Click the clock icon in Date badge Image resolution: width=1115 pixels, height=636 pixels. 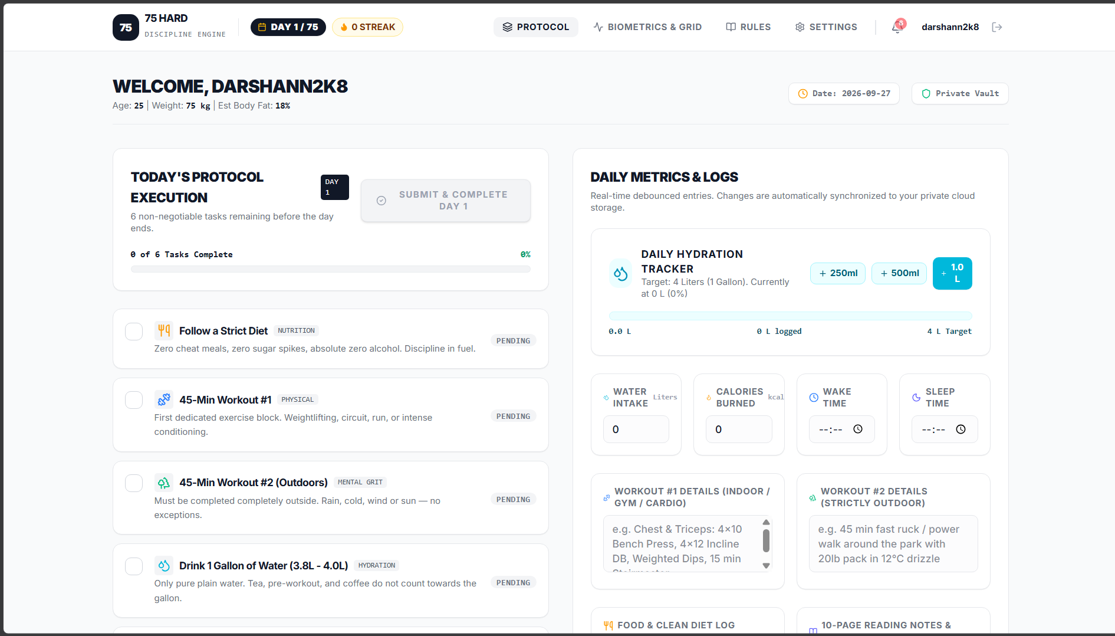802,94
